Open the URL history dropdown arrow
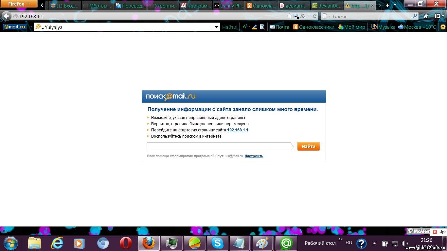447x251 pixels. pos(309,16)
